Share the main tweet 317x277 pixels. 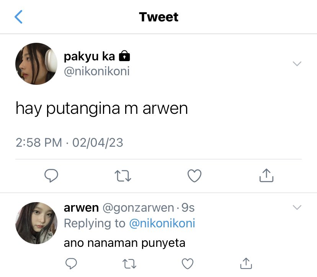click(266, 175)
